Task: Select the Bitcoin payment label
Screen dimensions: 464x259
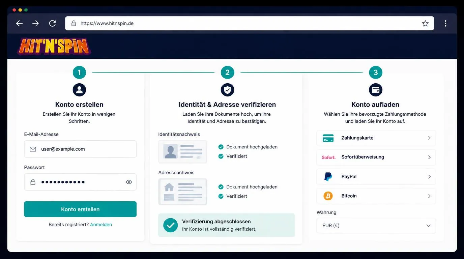Action: click(x=349, y=196)
